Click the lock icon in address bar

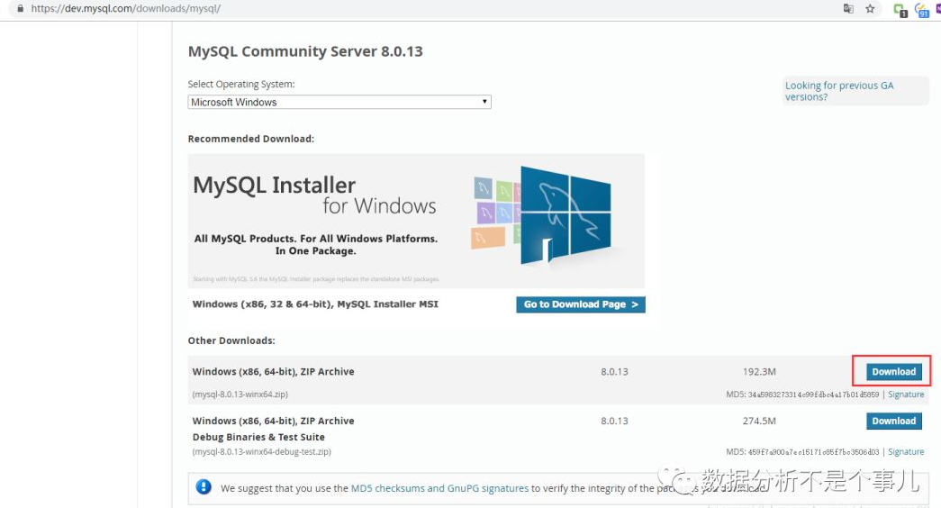click(x=21, y=9)
